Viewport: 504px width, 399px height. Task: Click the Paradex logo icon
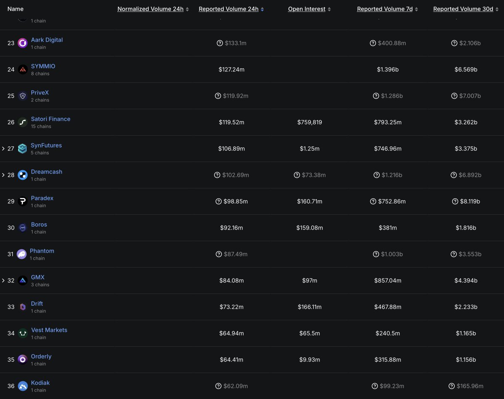pyautogui.click(x=23, y=202)
